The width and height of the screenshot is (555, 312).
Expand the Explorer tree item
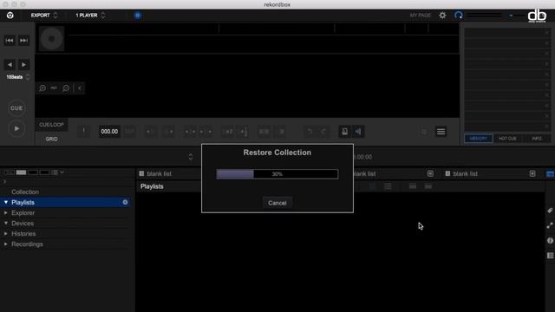tap(6, 213)
